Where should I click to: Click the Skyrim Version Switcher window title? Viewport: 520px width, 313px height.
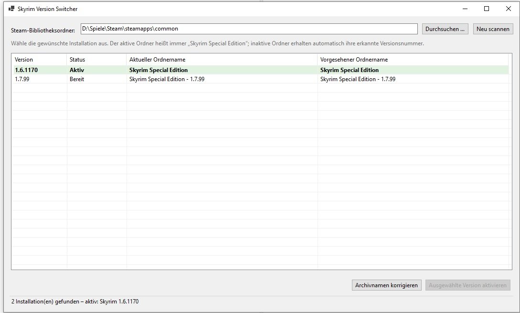point(47,9)
